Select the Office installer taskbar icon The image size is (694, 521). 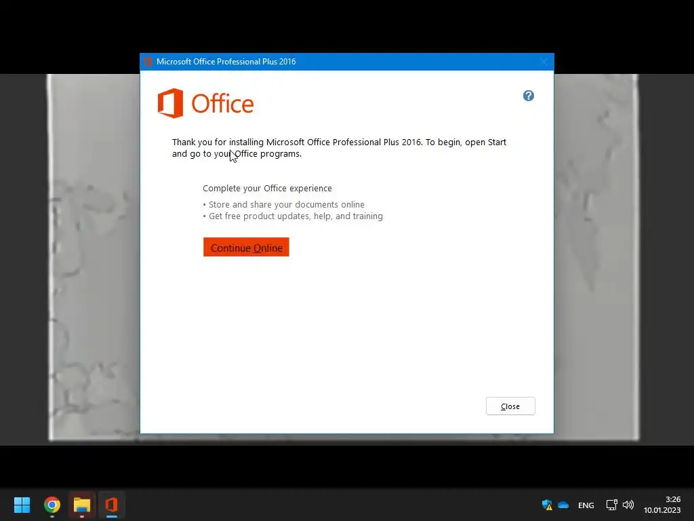pyautogui.click(x=112, y=505)
